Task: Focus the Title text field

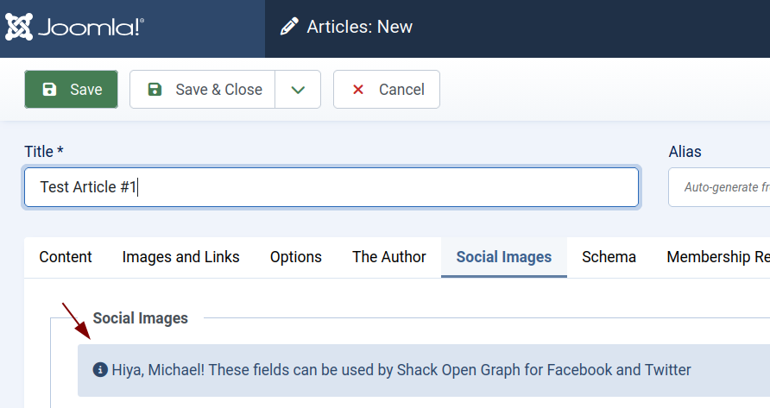Action: click(x=331, y=187)
